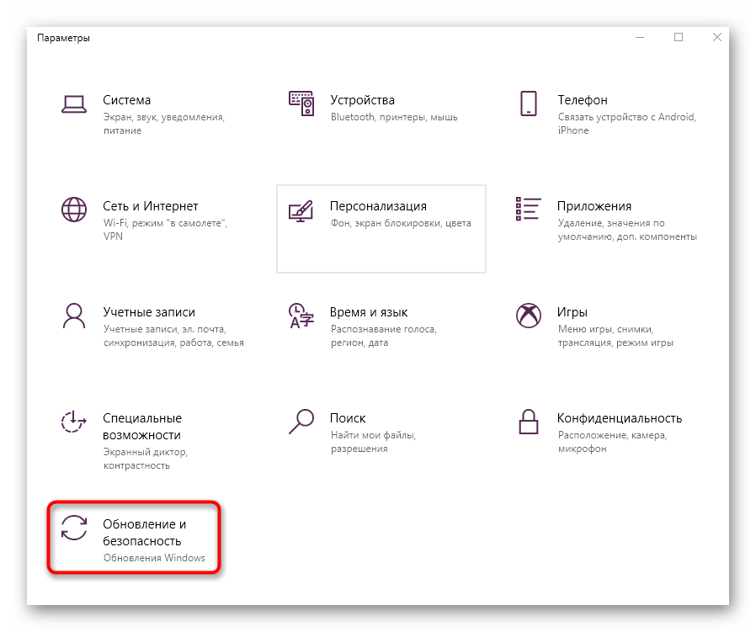
Task: Click the Обновление и безопасность arrows icon
Action: point(74,528)
